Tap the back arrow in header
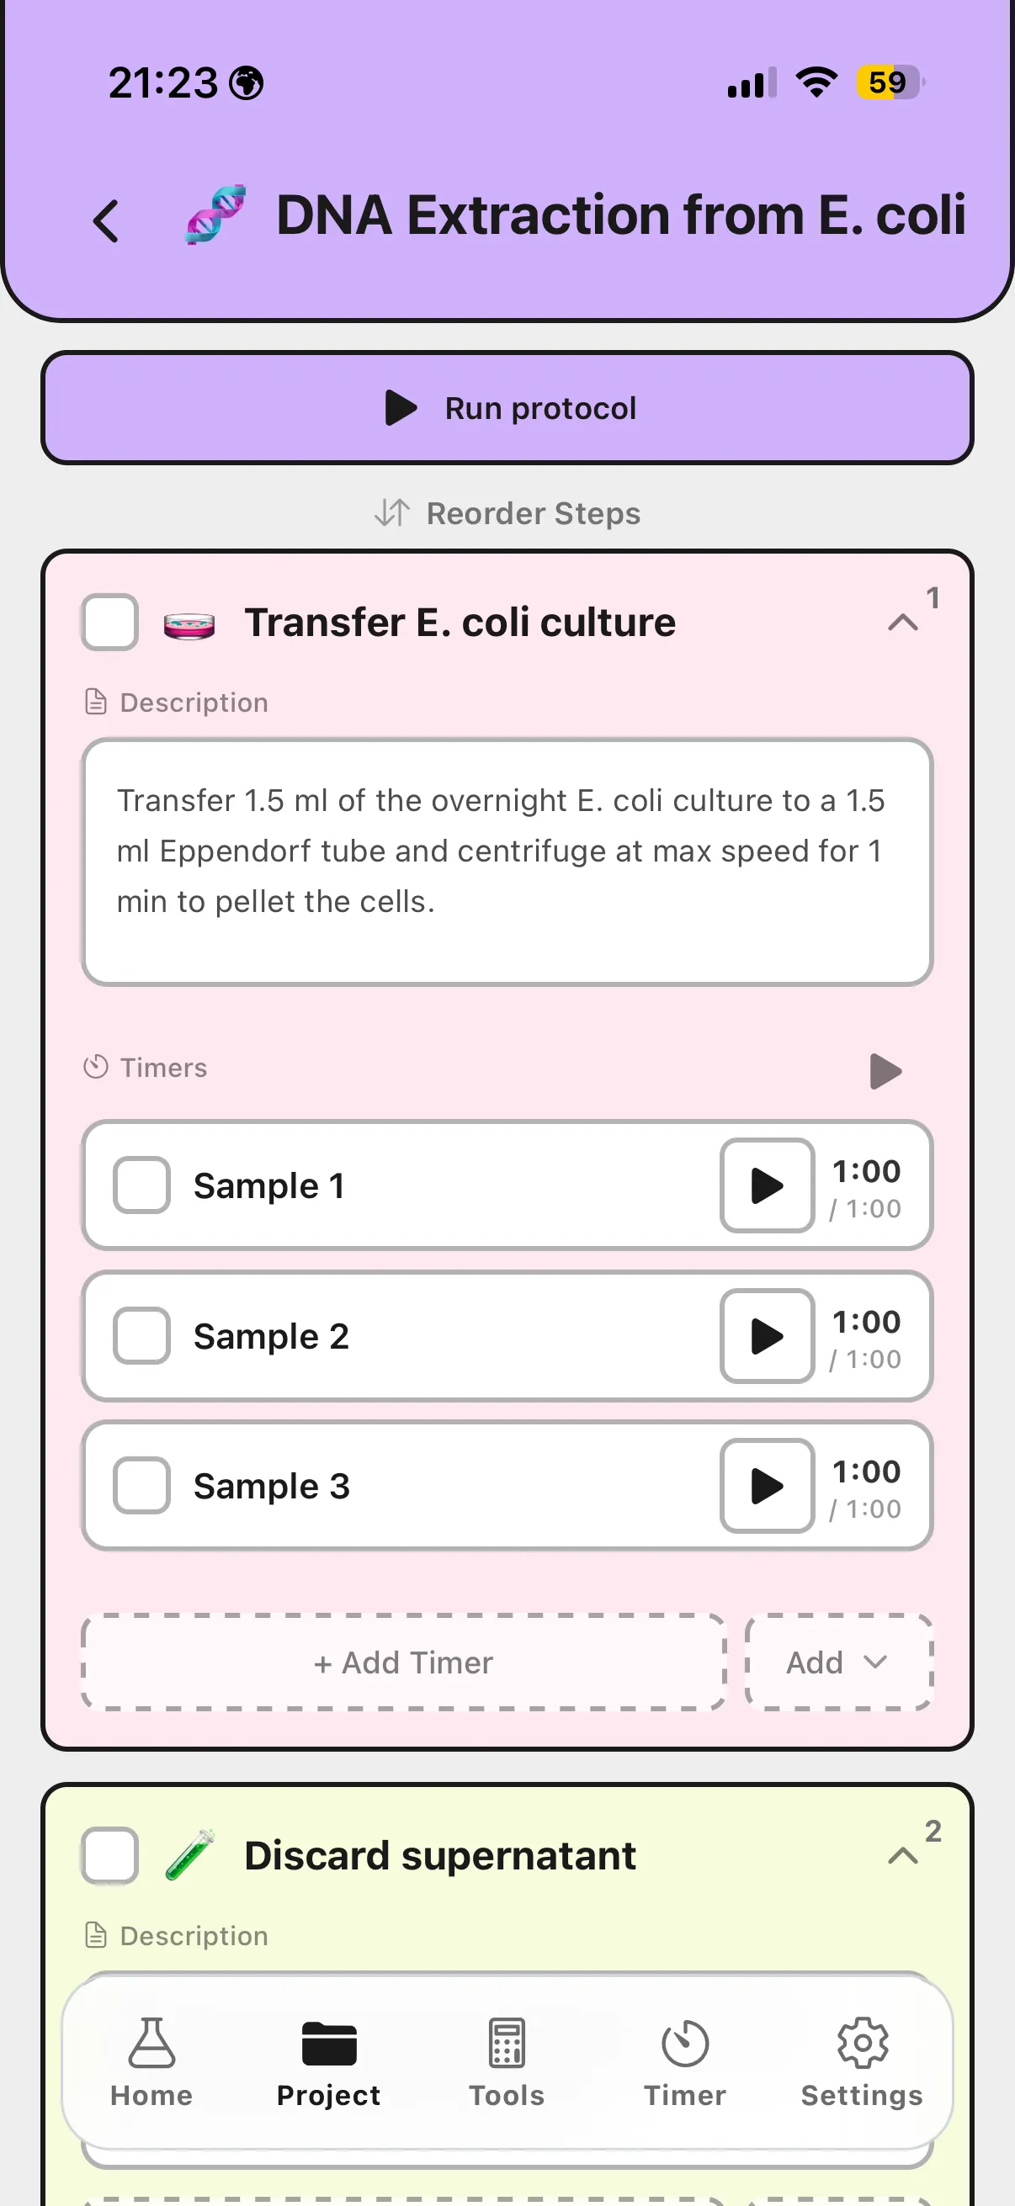 pos(105,221)
